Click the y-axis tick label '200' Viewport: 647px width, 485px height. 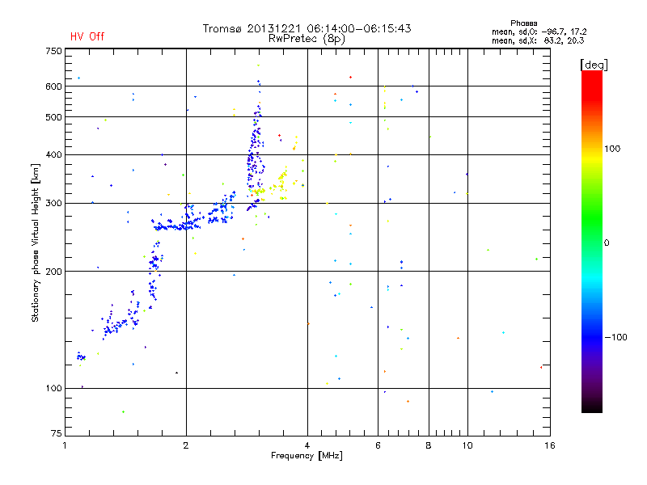pos(53,272)
